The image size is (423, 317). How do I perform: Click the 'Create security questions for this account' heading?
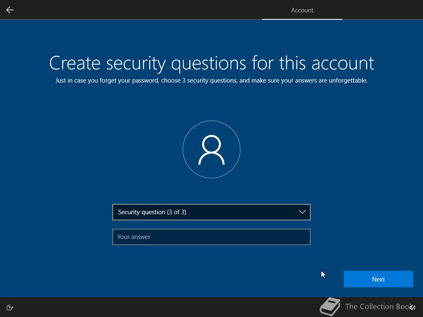[x=211, y=63]
